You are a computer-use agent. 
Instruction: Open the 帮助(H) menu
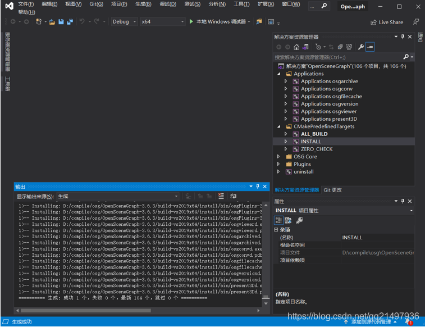click(26, 12)
